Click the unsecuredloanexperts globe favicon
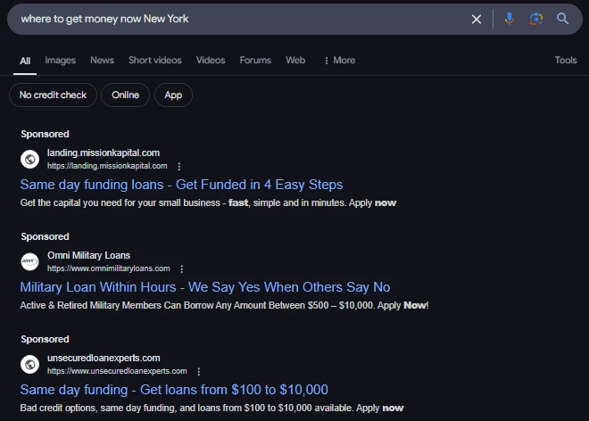Screen dimensions: 589x421 click(x=30, y=365)
